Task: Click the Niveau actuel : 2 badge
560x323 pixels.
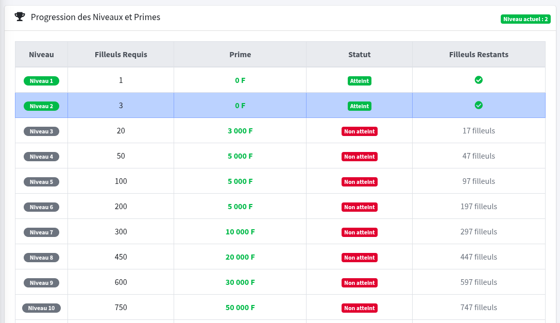Action: click(x=525, y=19)
